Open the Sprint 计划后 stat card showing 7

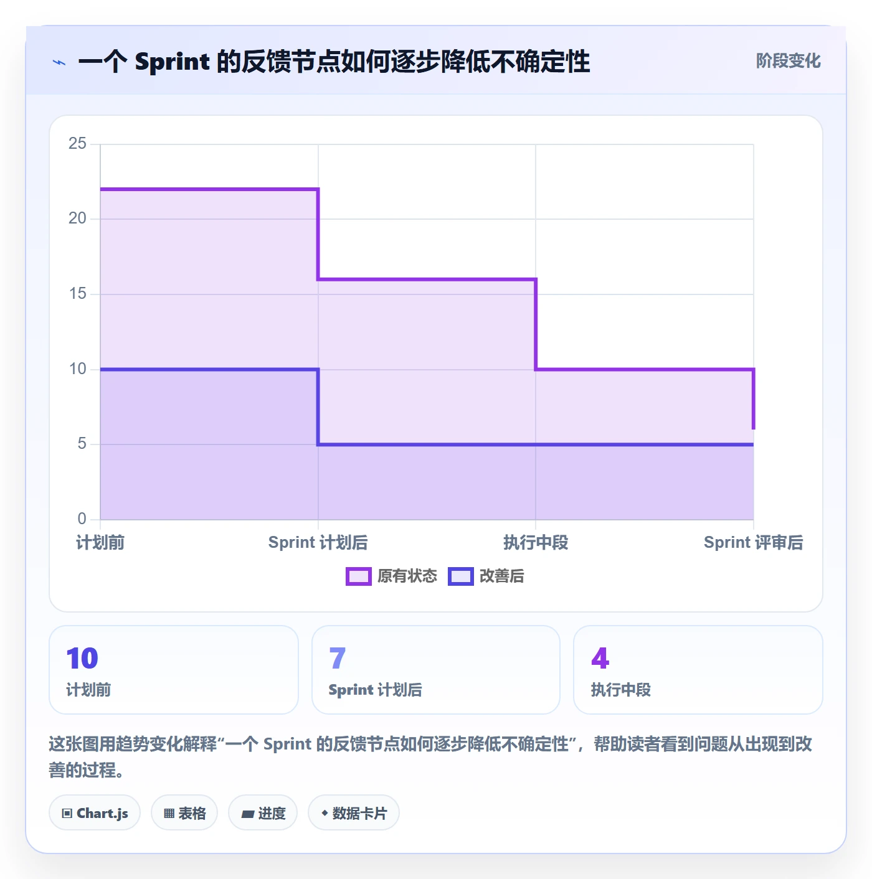tap(436, 670)
